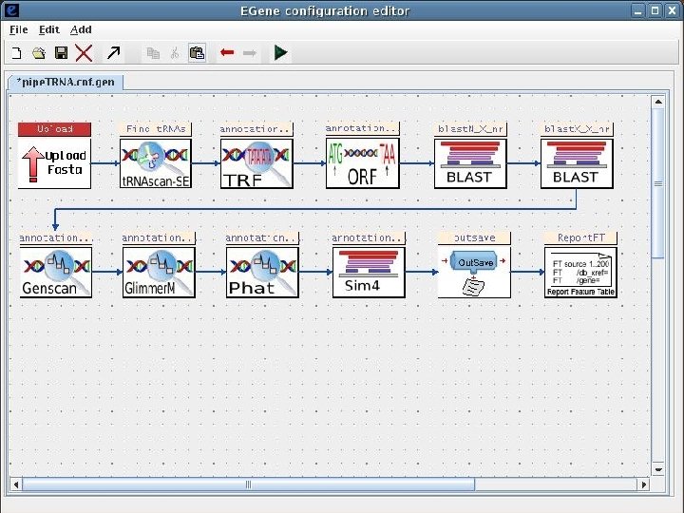Select the Genscan component block

coord(56,273)
